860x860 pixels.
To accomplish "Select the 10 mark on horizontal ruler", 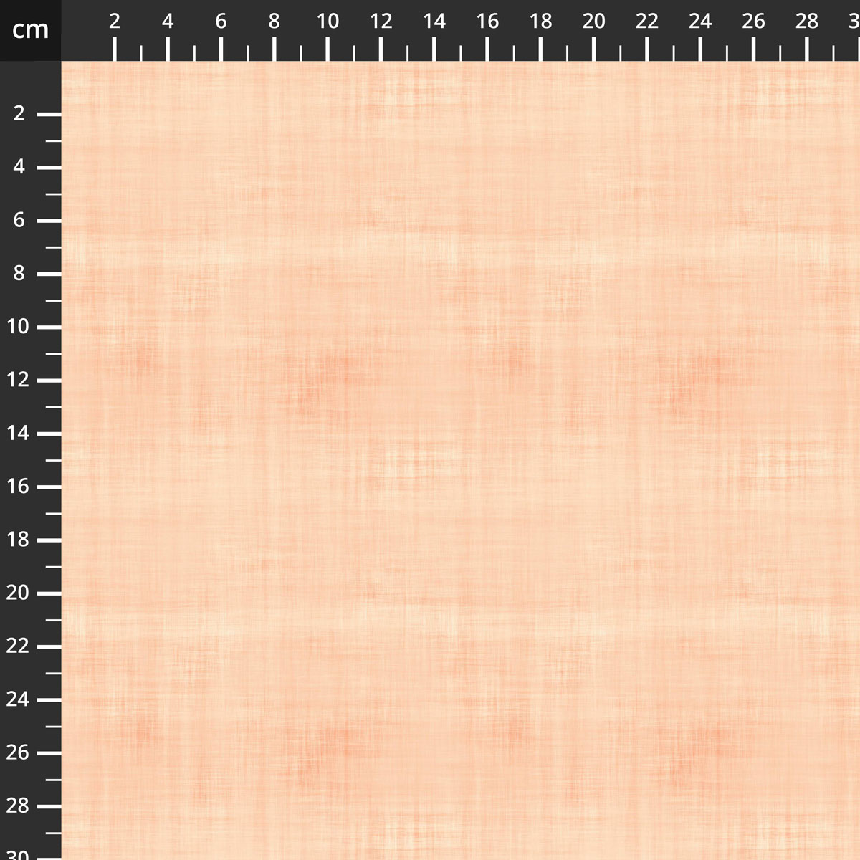I will [328, 21].
